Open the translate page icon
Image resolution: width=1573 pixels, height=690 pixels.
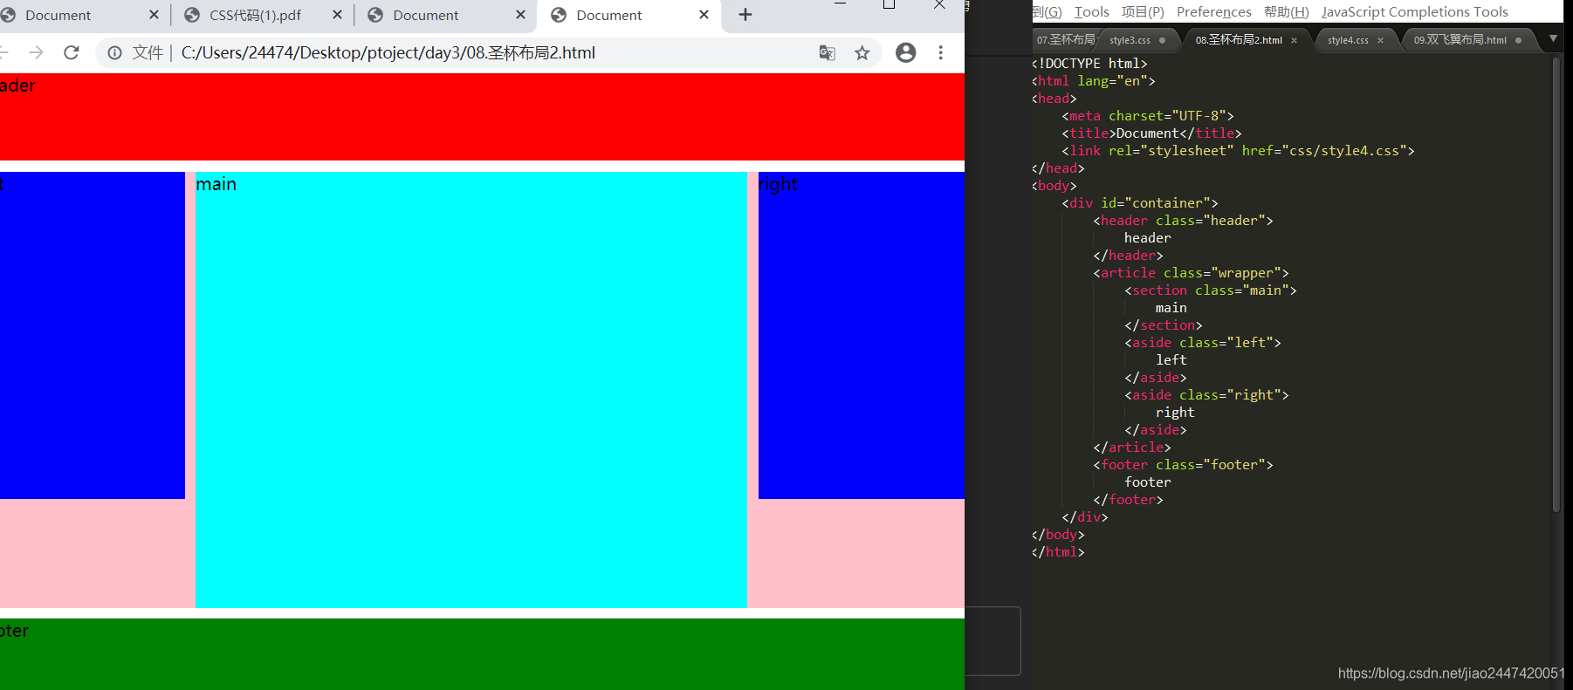[x=828, y=53]
